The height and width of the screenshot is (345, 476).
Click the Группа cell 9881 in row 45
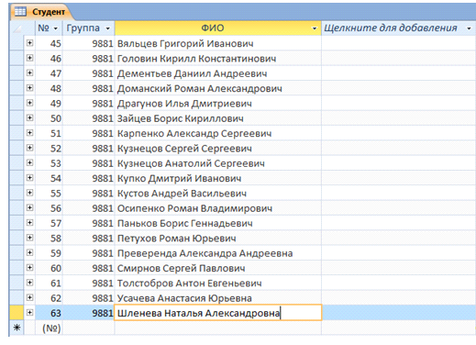pos(89,43)
